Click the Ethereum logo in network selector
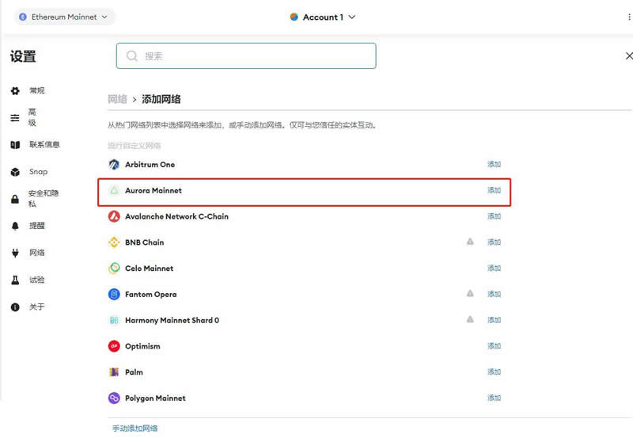This screenshot has height=442, width=633. [x=23, y=17]
